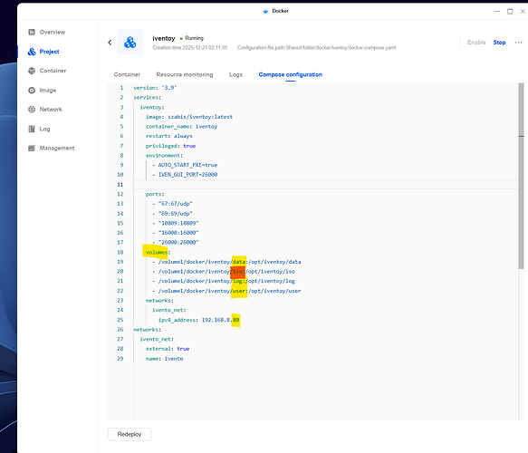Switch to the Container tab

pyautogui.click(x=127, y=75)
